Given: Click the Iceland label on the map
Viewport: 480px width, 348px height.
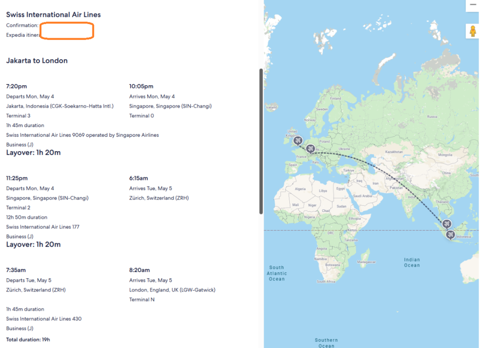Looking at the screenshot, I should [x=272, y=108].
